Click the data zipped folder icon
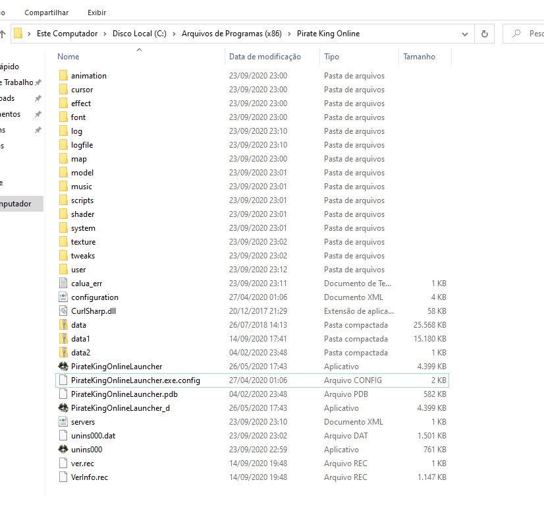 point(63,325)
